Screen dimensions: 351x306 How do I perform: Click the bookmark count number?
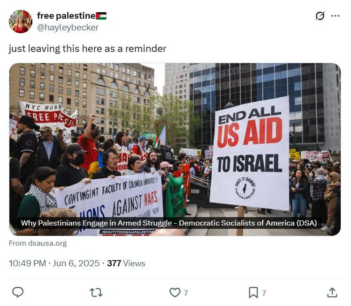coord(264,293)
